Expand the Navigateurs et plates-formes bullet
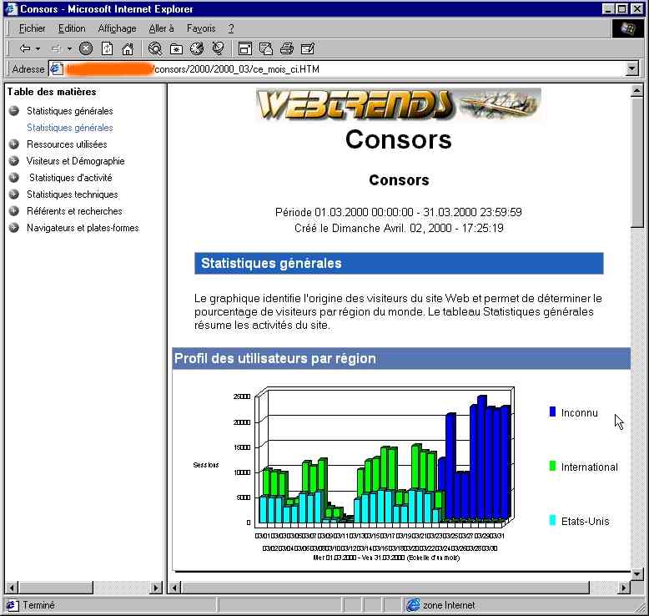This screenshot has width=649, height=616. 14,227
